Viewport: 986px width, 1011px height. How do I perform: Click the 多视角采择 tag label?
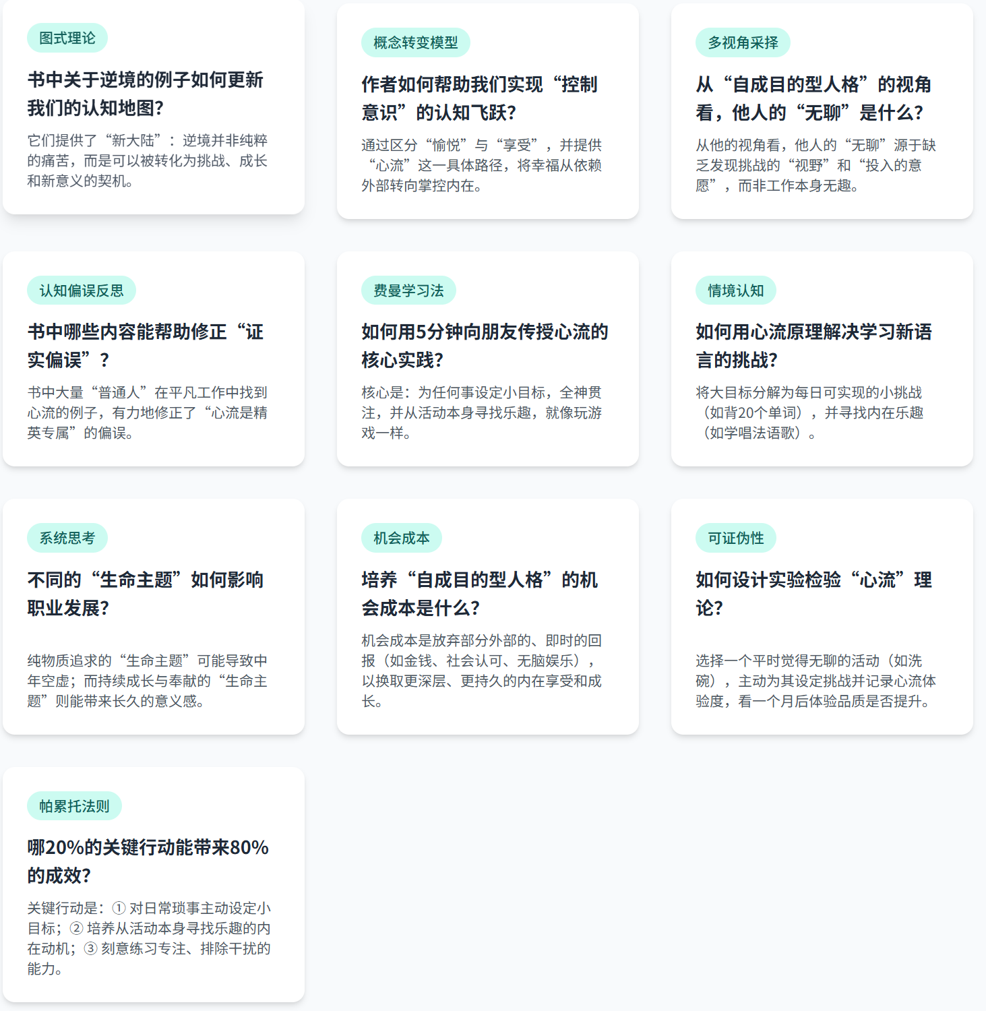(743, 43)
